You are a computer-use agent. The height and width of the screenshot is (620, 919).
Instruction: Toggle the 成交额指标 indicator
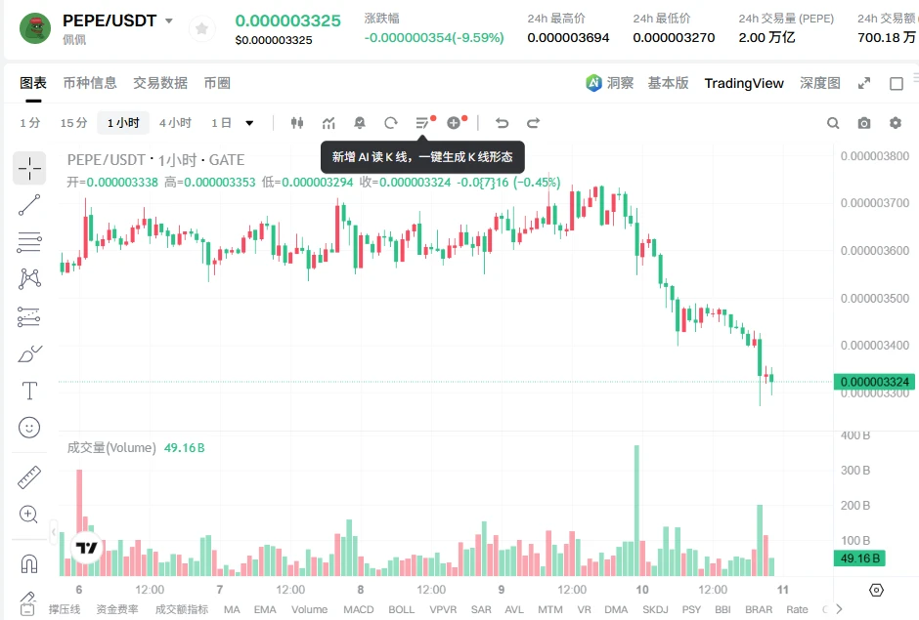181,609
